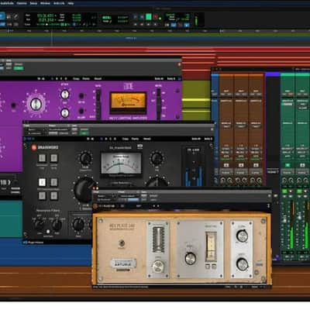
Task: Toggle the lit white square button in Brainworx plugin
Action: pos(42,182)
